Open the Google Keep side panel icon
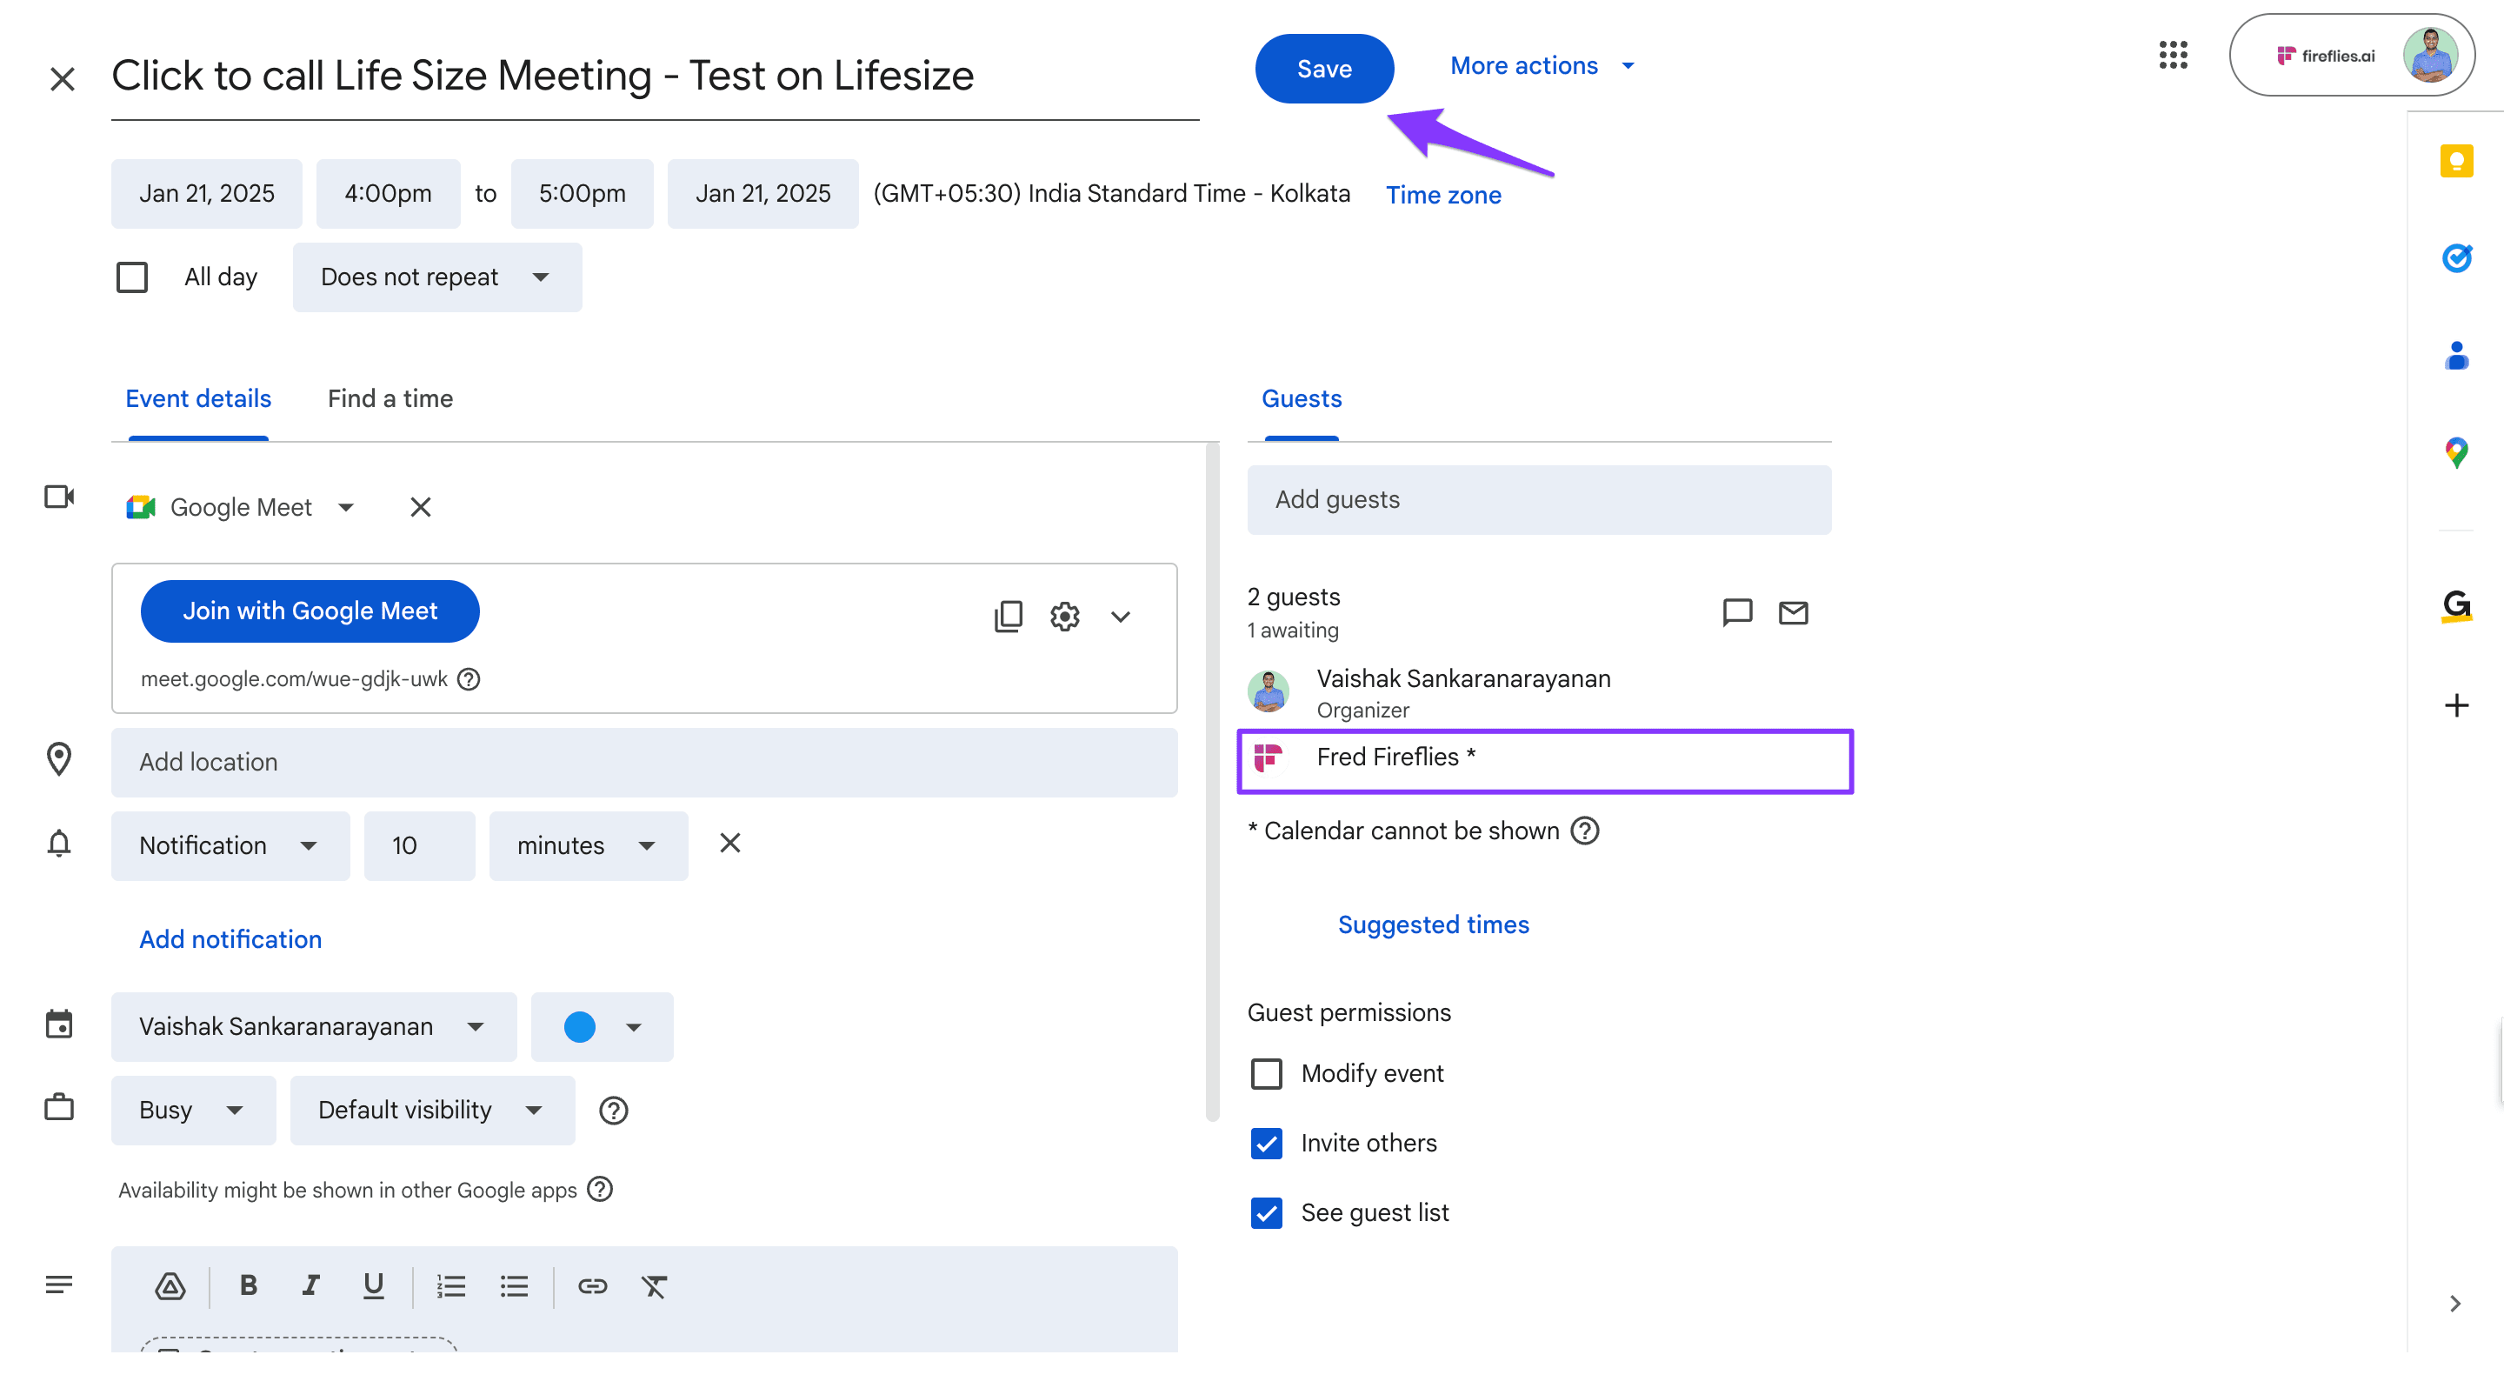The width and height of the screenshot is (2504, 1388). pos(2456,160)
